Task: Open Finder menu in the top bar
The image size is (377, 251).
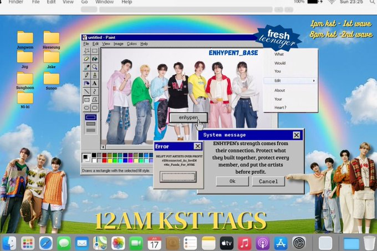Action: pyautogui.click(x=16, y=2)
